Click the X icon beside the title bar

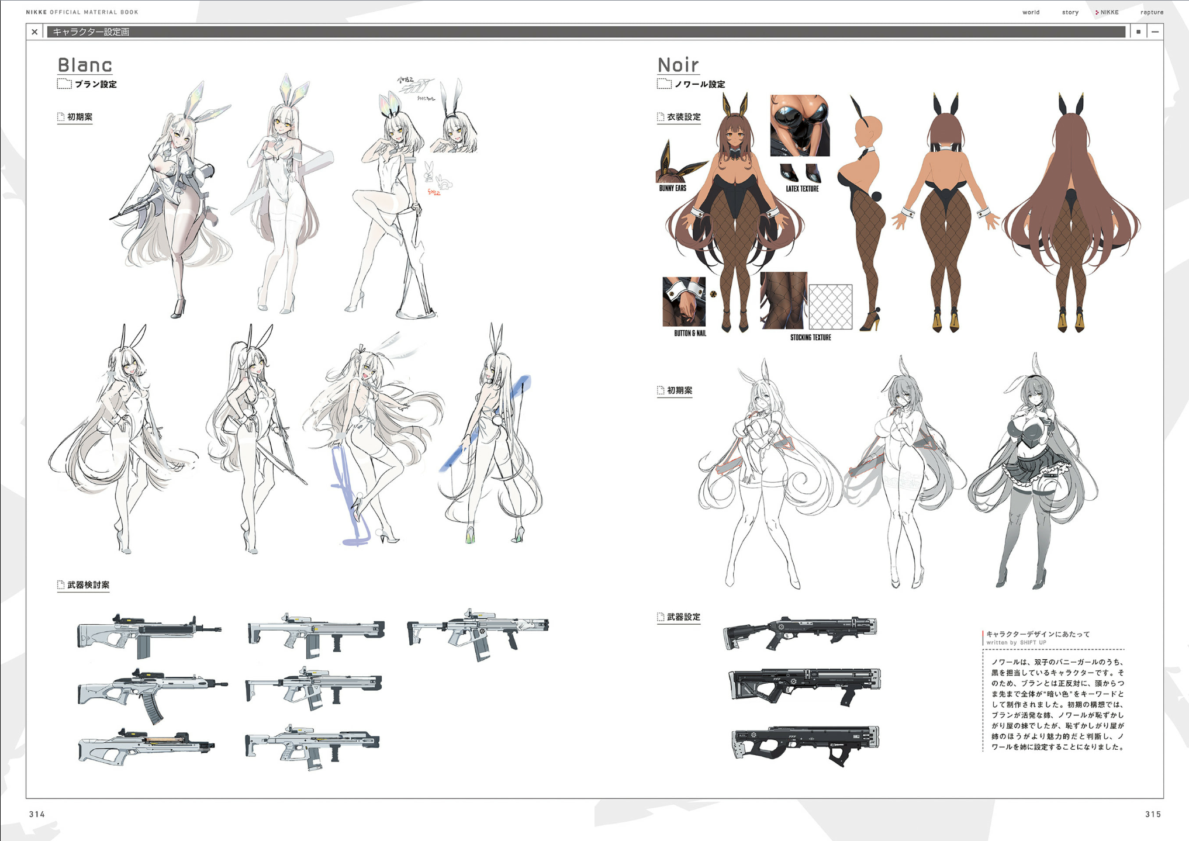tap(34, 32)
